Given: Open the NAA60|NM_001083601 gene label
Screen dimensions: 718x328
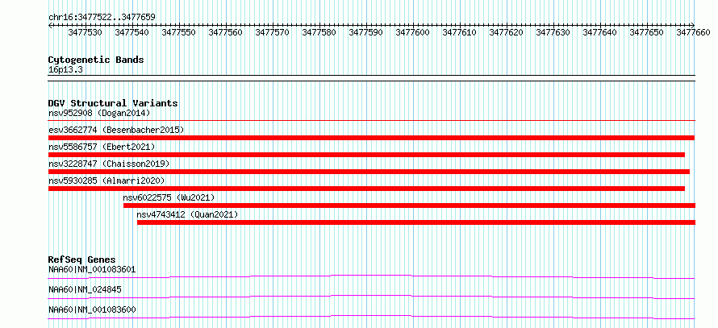Looking at the screenshot, I should (92, 269).
